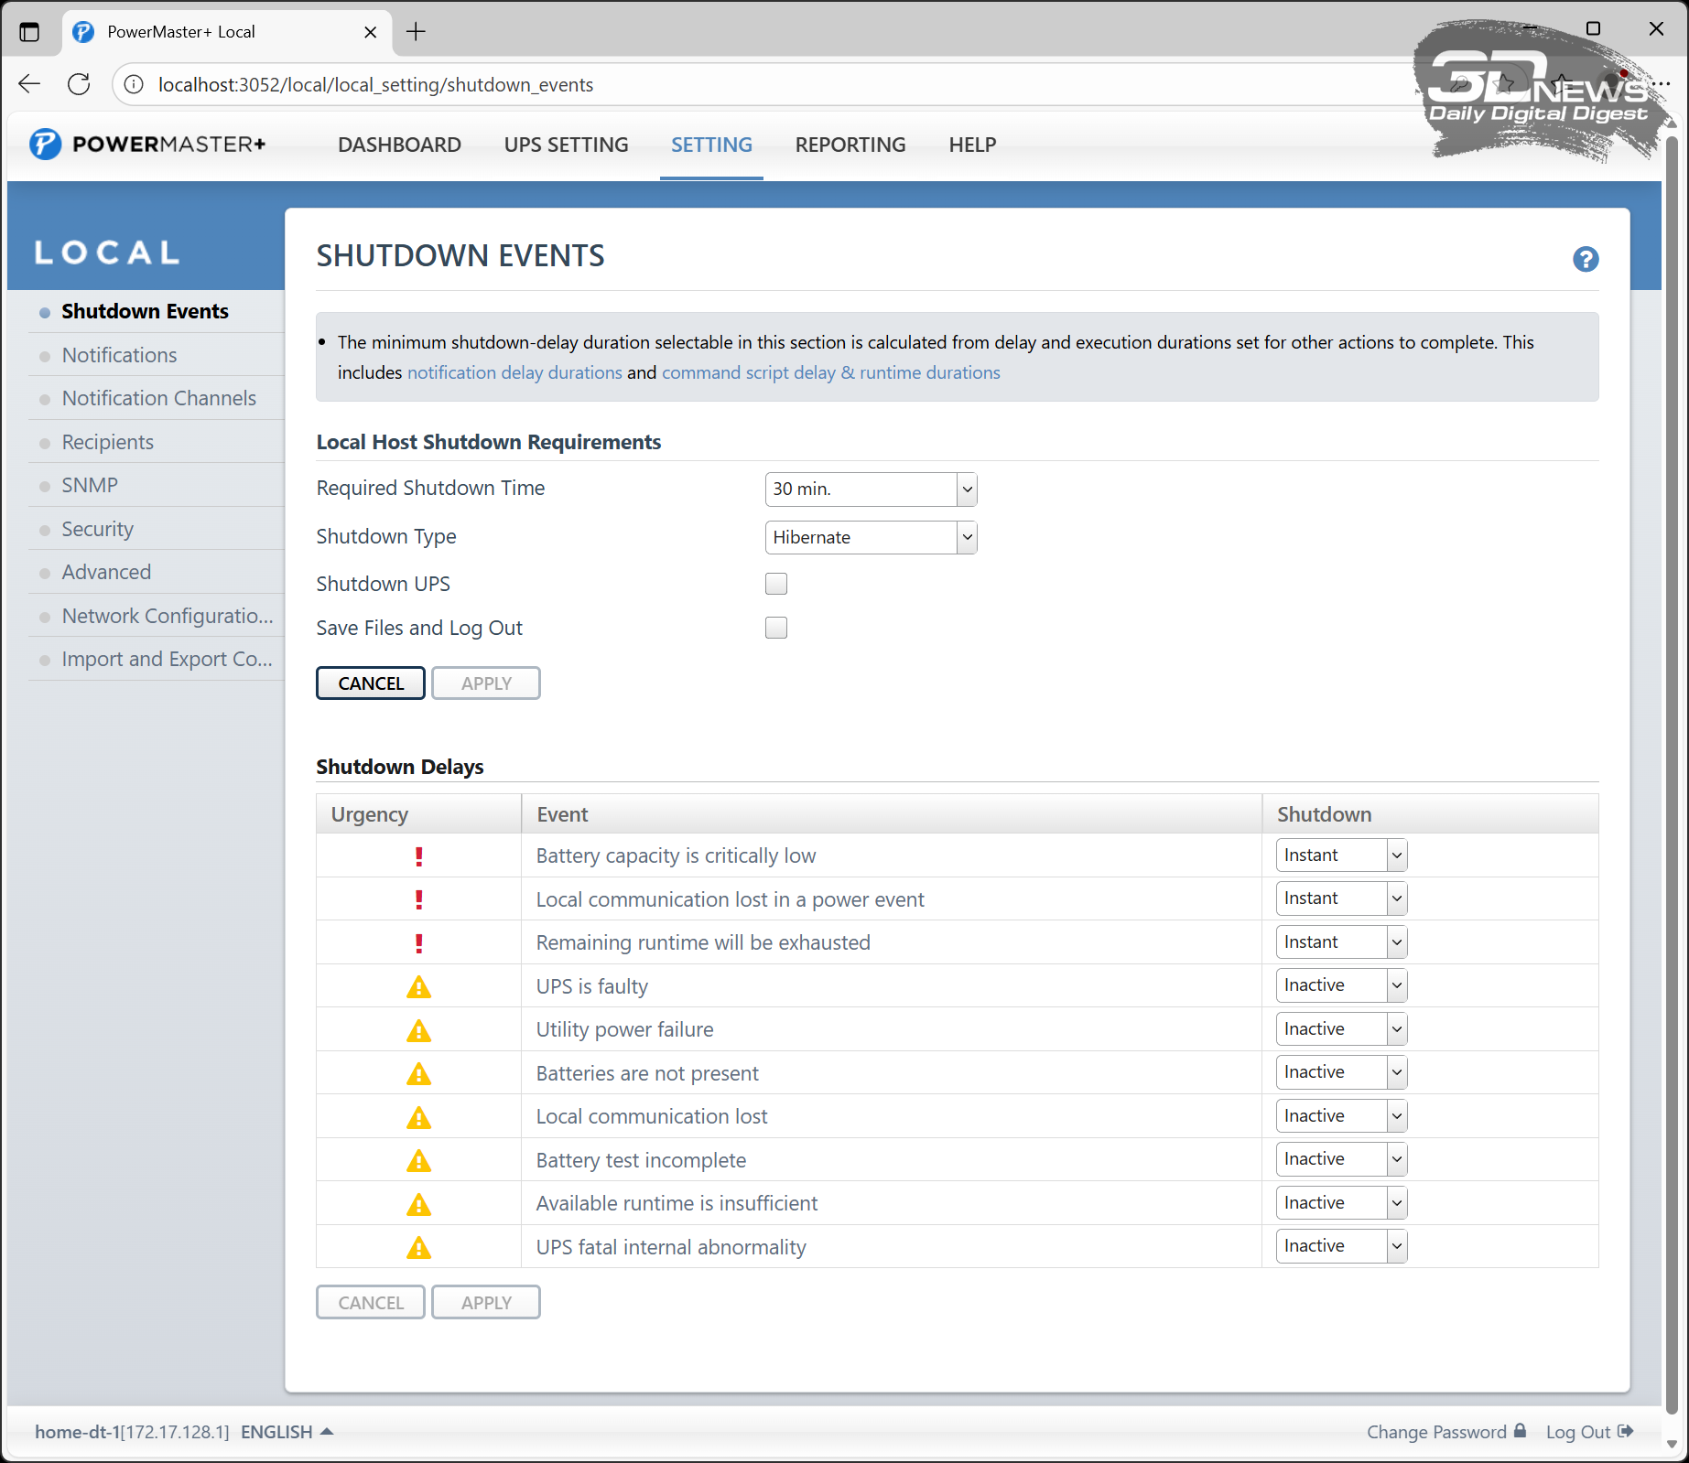1689x1463 pixels.
Task: Click the blue help question mark icon
Action: (x=1585, y=260)
